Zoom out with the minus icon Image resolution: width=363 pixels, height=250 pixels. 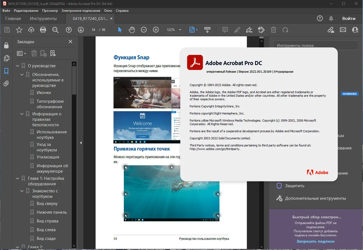pyautogui.click(x=144, y=30)
